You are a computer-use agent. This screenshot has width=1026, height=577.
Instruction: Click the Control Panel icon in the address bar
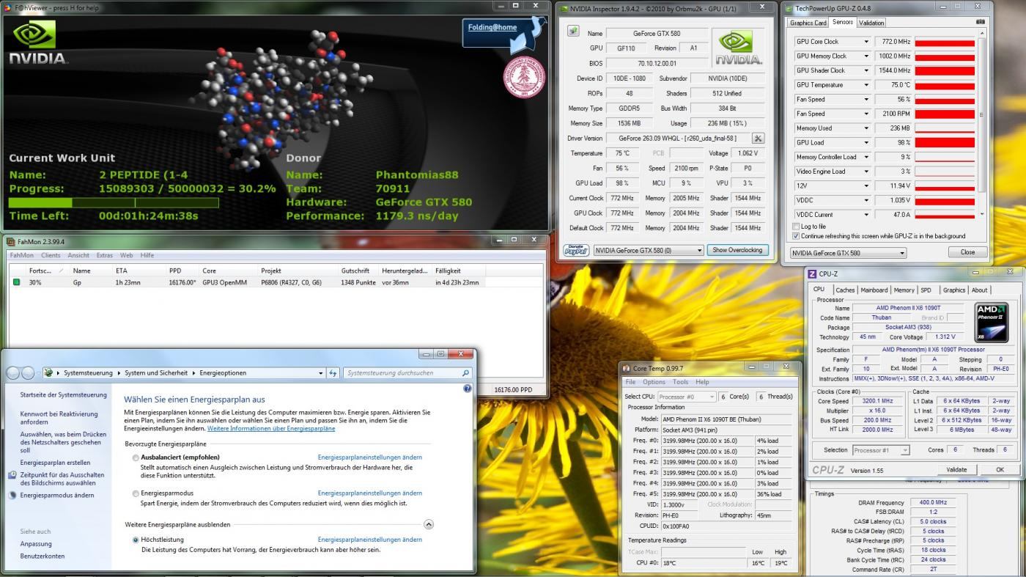[48, 373]
